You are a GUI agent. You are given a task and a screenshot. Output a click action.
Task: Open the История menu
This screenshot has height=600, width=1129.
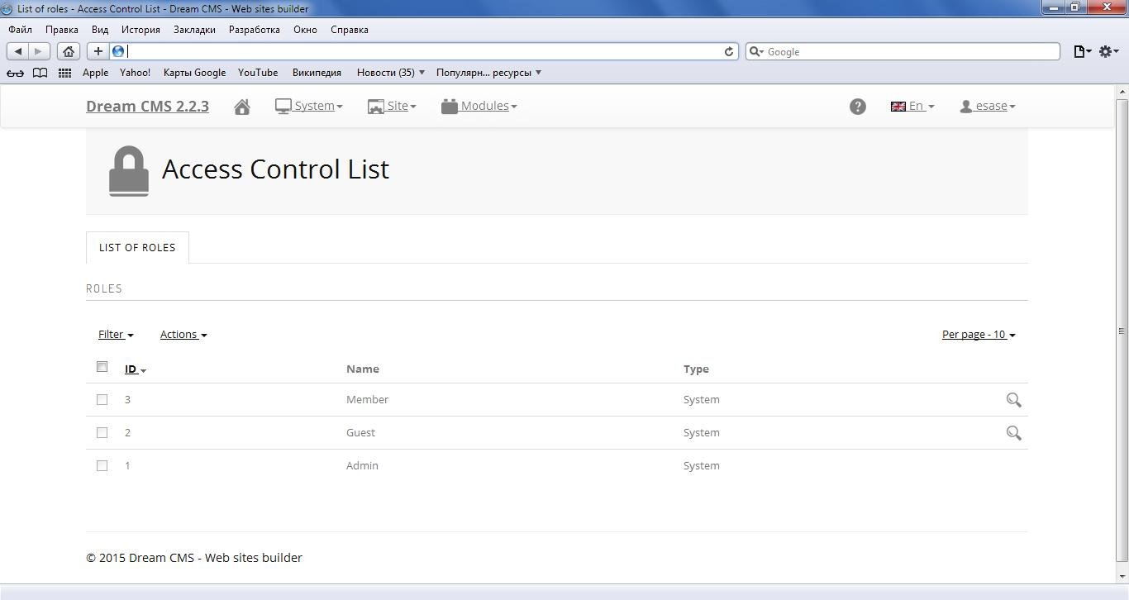(x=140, y=29)
